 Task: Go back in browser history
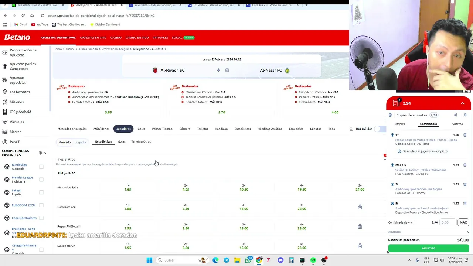pyautogui.click(x=5, y=16)
